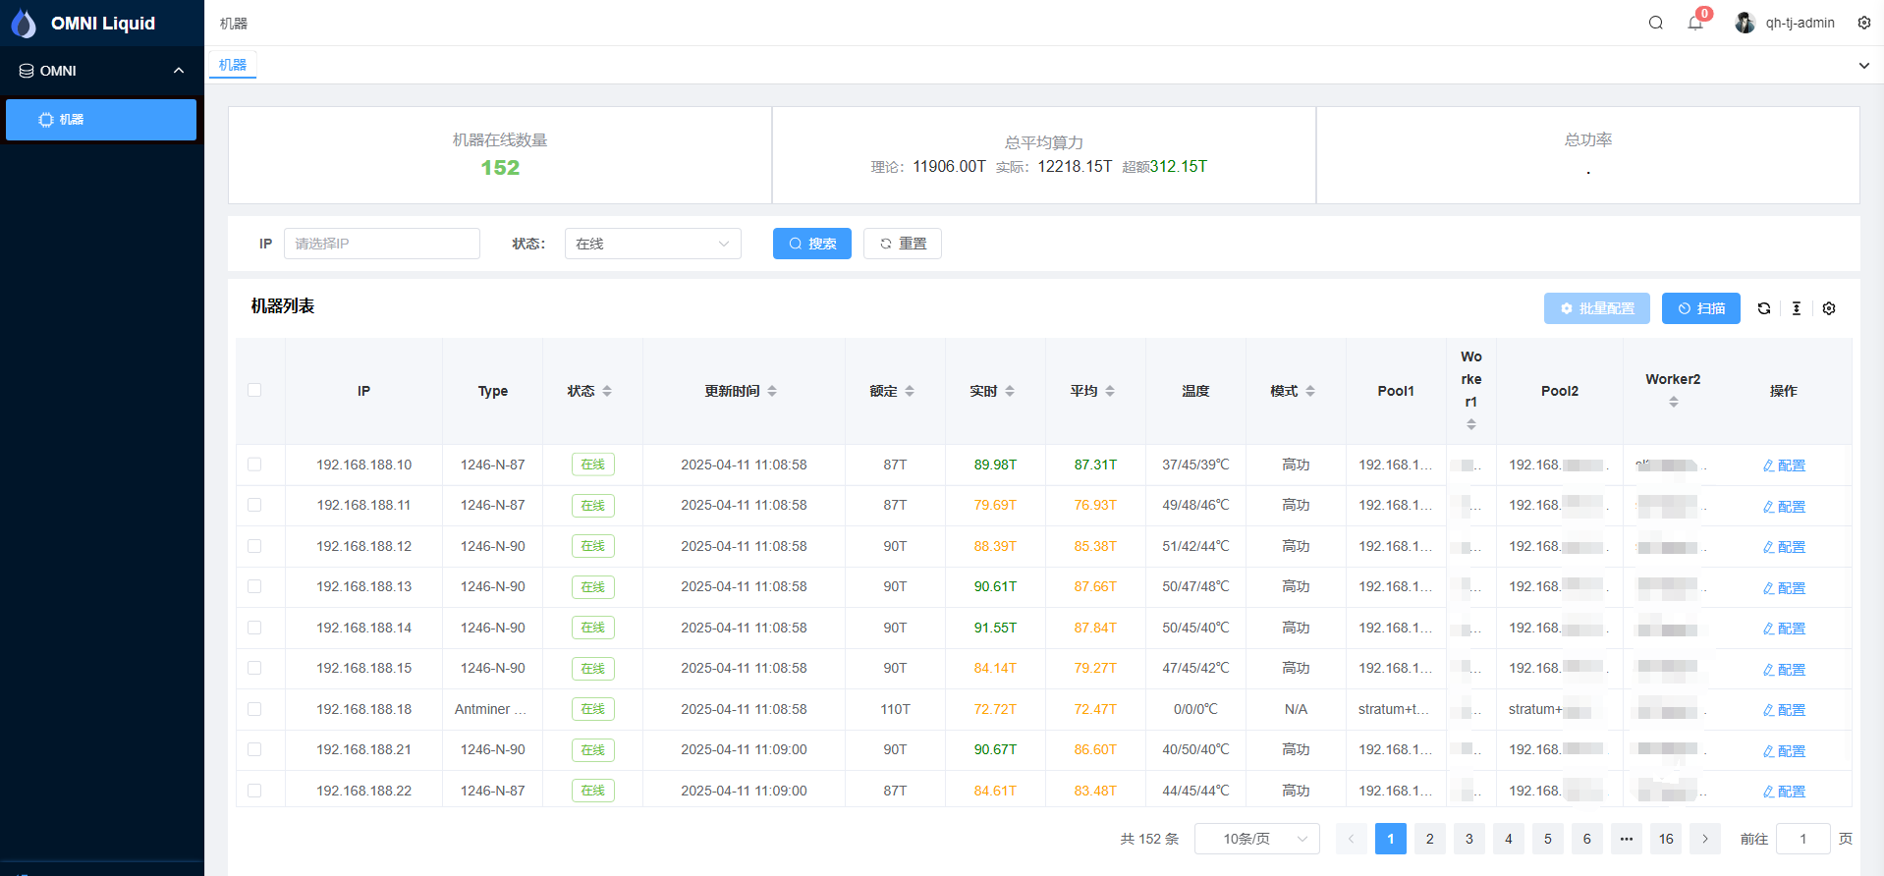1884x876 pixels.
Task: Sort by Worker2 column arrows
Action: pos(1674,402)
